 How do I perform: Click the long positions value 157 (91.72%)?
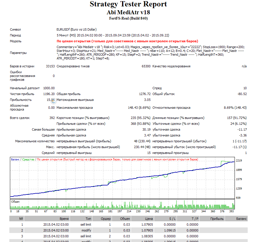click(237, 118)
